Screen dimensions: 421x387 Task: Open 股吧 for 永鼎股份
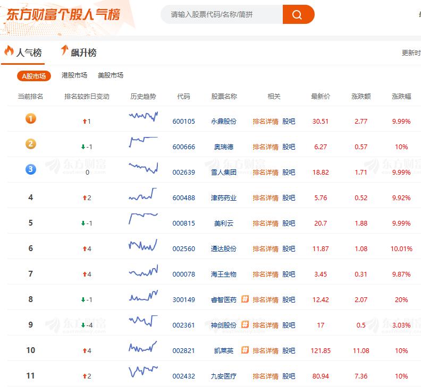pyautogui.click(x=289, y=122)
